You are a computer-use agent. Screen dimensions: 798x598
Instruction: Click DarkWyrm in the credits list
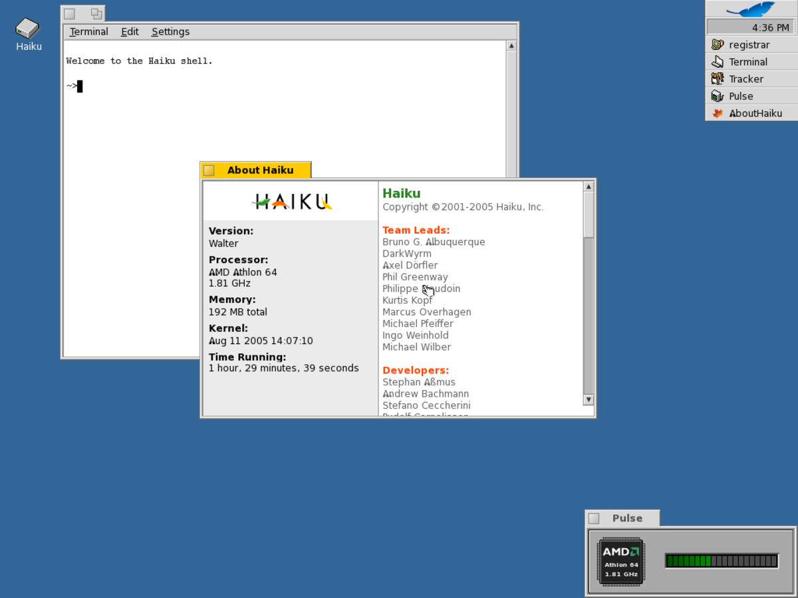407,254
